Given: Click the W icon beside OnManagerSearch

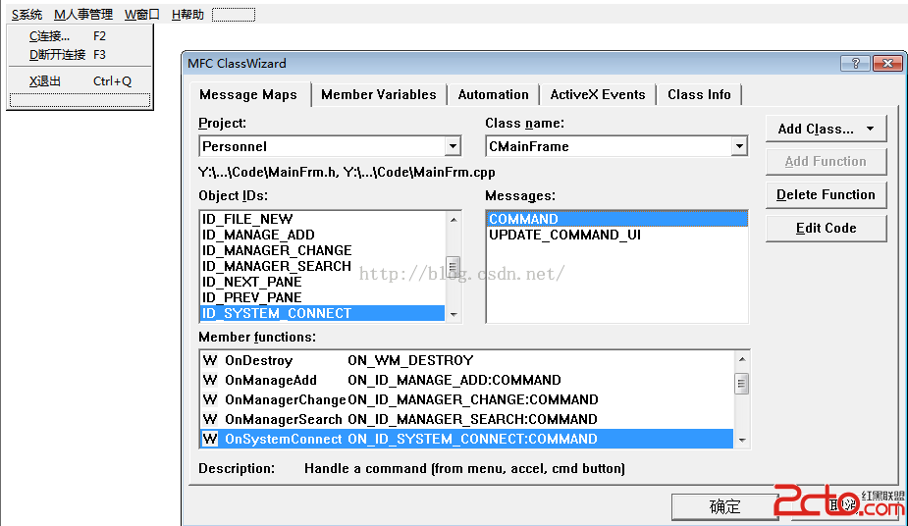Looking at the screenshot, I should click(210, 420).
